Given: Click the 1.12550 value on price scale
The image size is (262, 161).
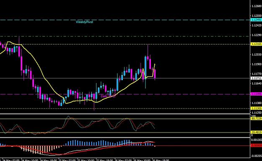Looking at the screenshot, I should (257, 16).
